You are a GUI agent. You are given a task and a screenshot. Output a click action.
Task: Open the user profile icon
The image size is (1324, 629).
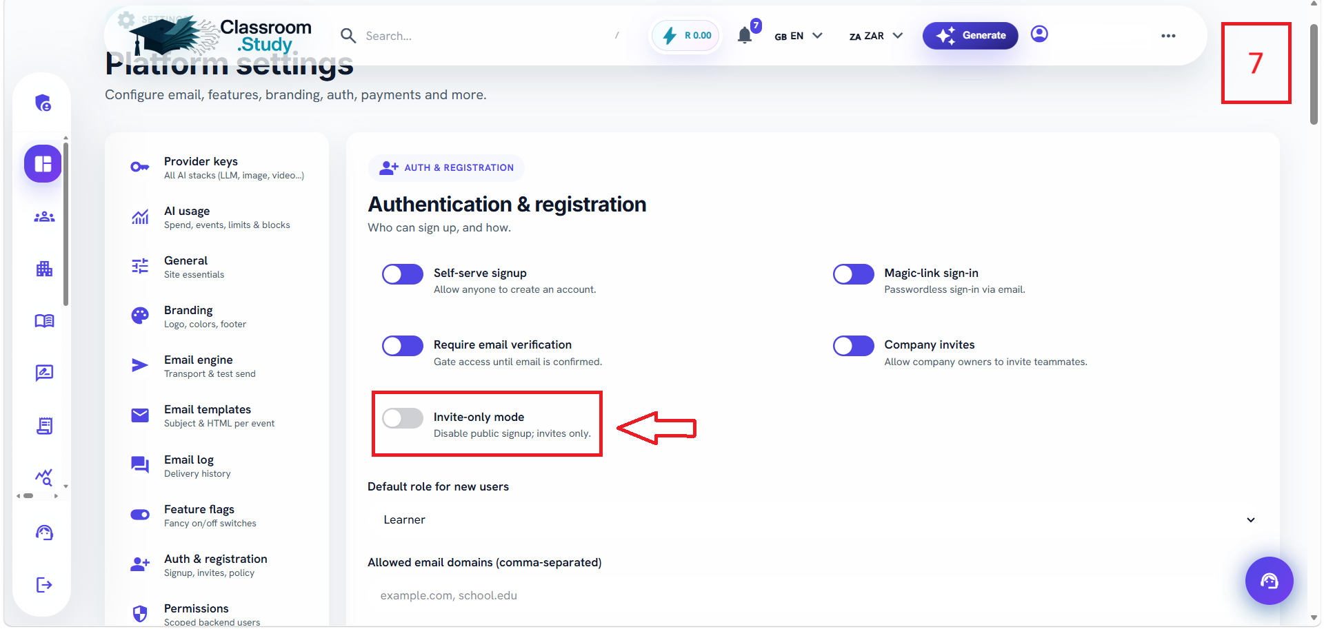click(1039, 34)
